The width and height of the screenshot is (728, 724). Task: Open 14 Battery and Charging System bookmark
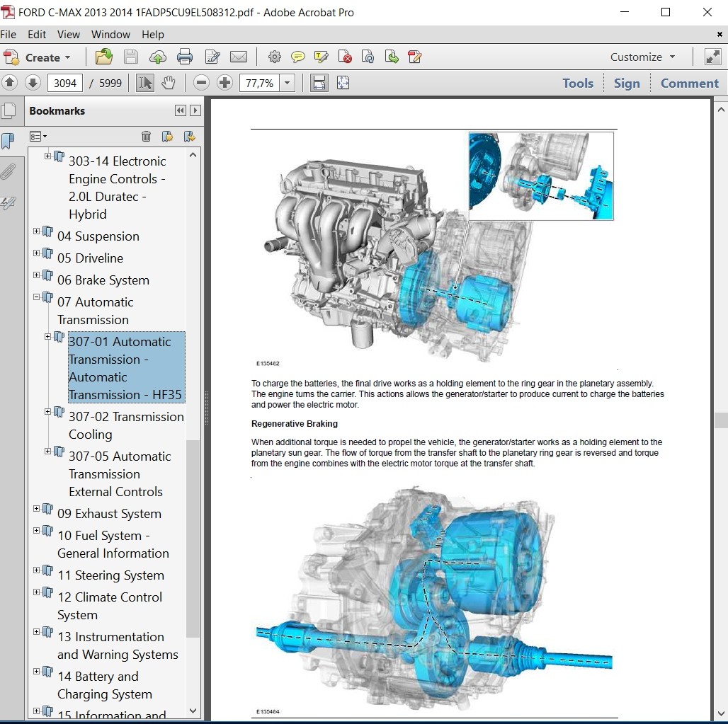click(105, 685)
